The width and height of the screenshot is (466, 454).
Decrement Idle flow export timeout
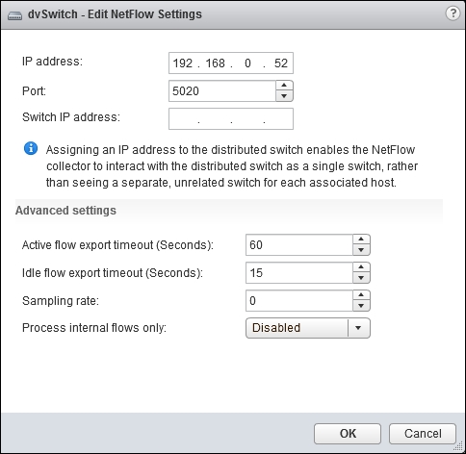point(361,278)
